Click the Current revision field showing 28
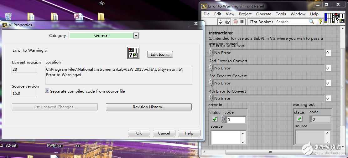348x158 pixels. coord(24,69)
